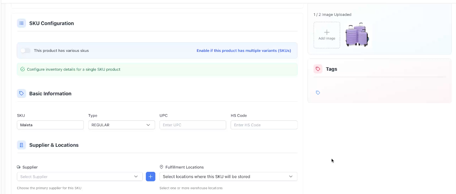Click the Basic Information tag icon
456x194 pixels.
(x=21, y=94)
